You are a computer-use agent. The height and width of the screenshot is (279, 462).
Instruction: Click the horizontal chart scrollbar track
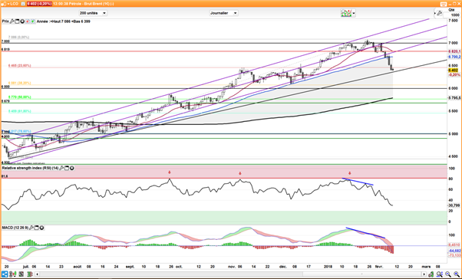(x=230, y=274)
